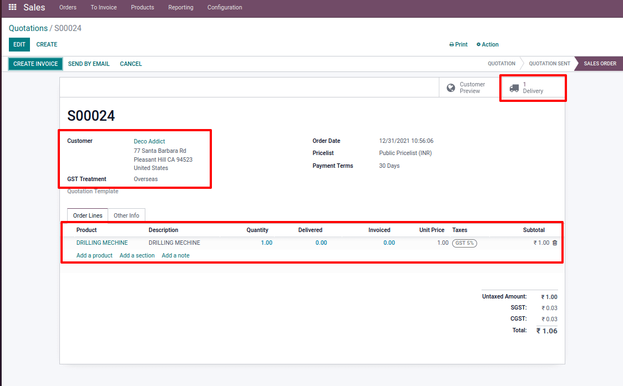Open the Print dropdown
The width and height of the screenshot is (623, 386).
point(458,44)
